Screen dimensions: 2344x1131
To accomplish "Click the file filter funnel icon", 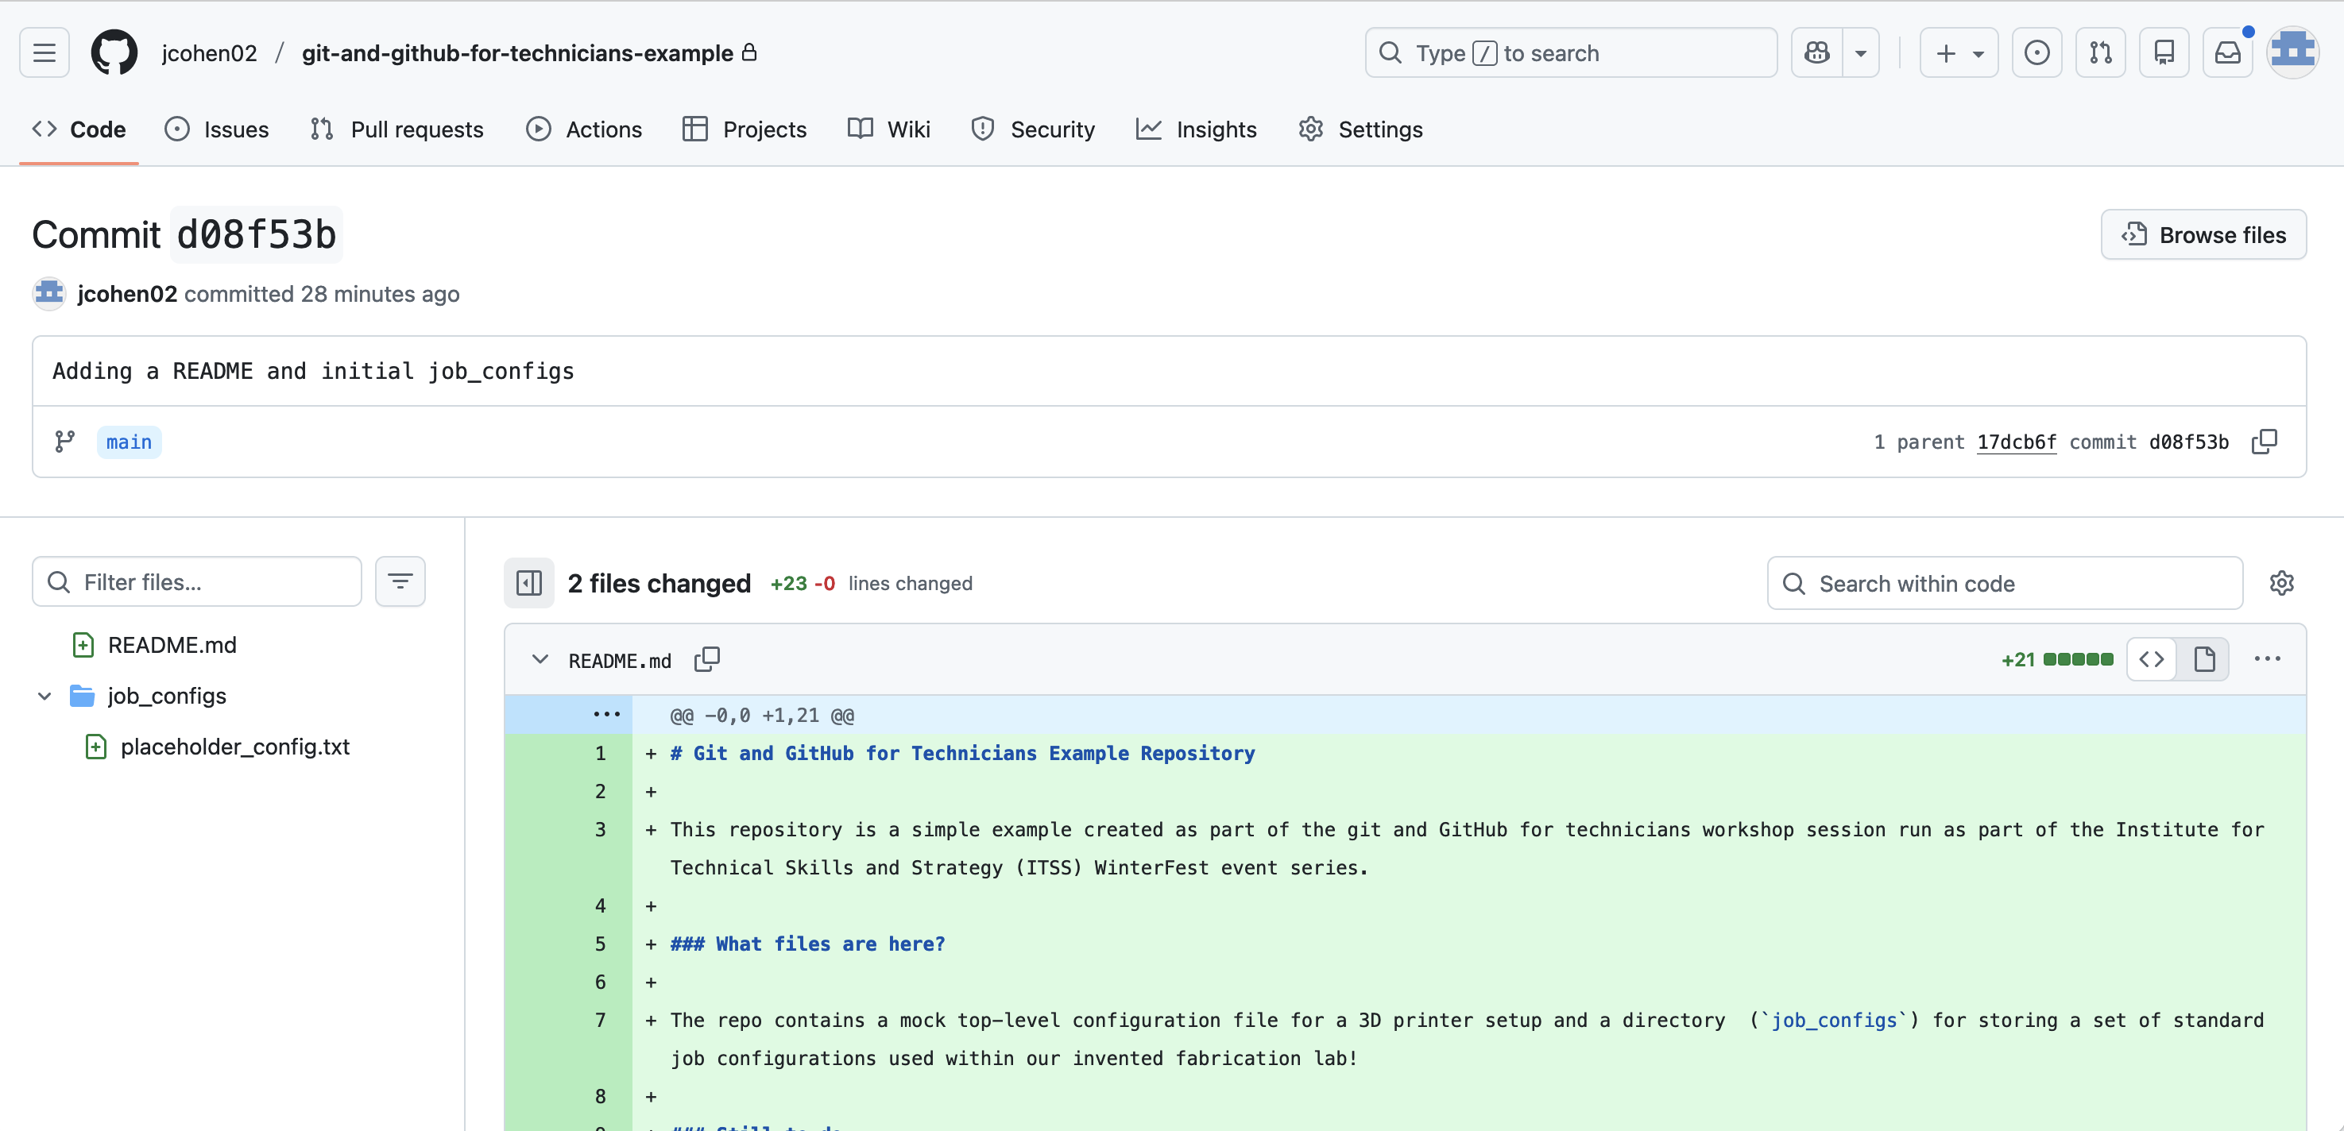I will (400, 581).
